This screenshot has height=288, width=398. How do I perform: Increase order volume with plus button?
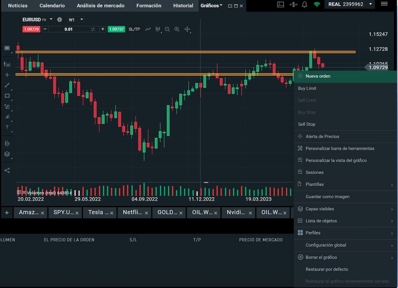pos(103,29)
